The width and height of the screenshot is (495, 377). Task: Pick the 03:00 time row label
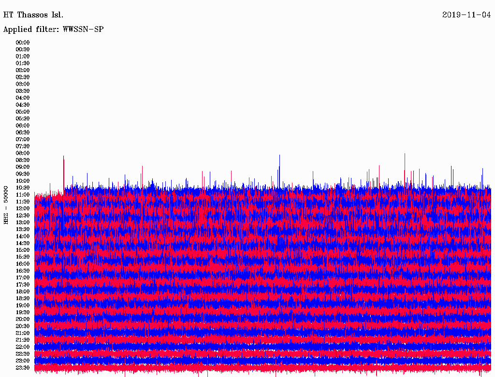point(23,84)
